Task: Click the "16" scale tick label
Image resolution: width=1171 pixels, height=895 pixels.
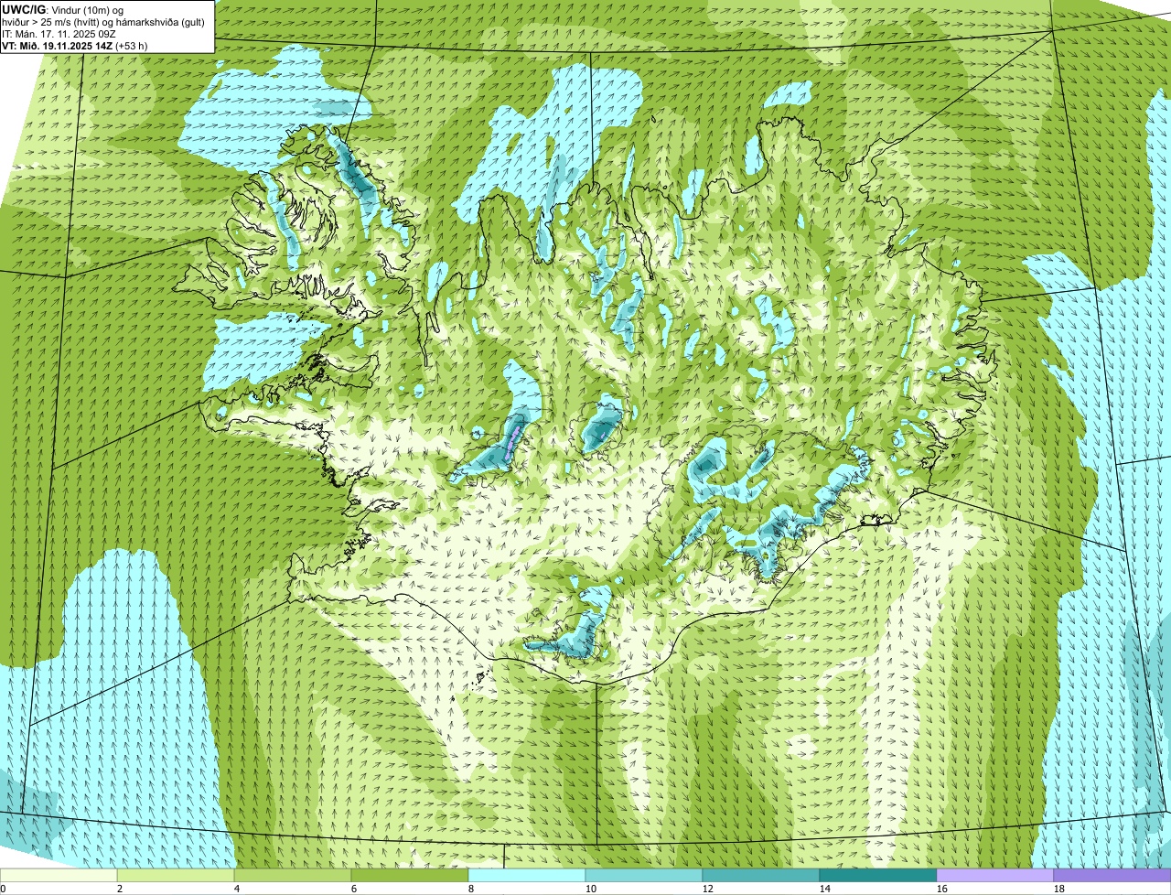Action: (x=942, y=889)
